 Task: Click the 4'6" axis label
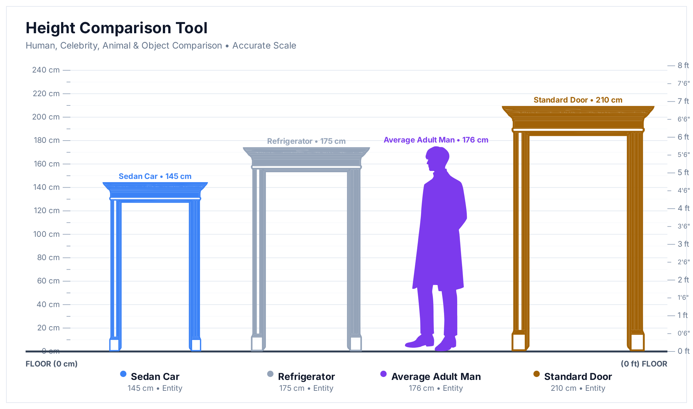pos(684,190)
